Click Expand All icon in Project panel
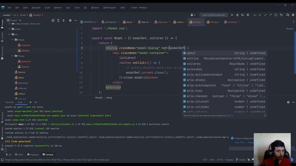The image size is (296, 166). 58,20
